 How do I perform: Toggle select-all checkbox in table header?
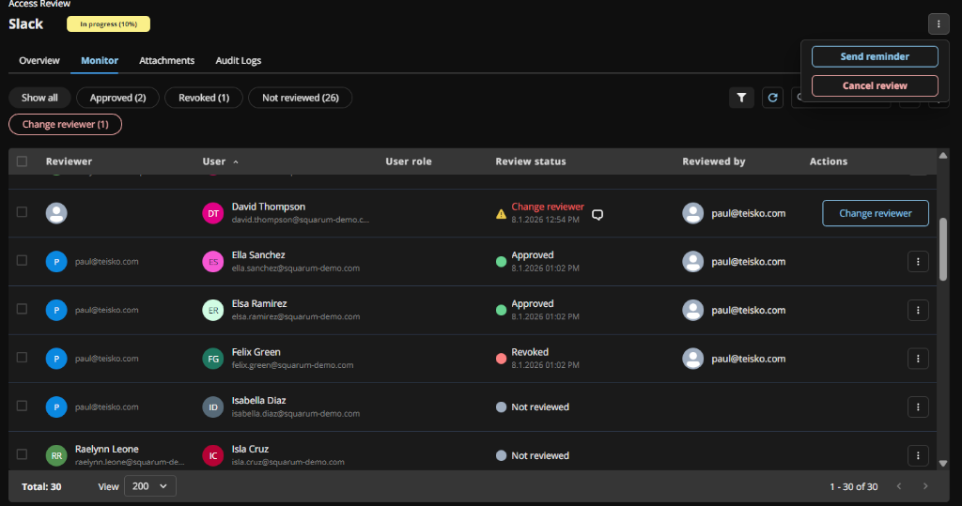(x=23, y=161)
